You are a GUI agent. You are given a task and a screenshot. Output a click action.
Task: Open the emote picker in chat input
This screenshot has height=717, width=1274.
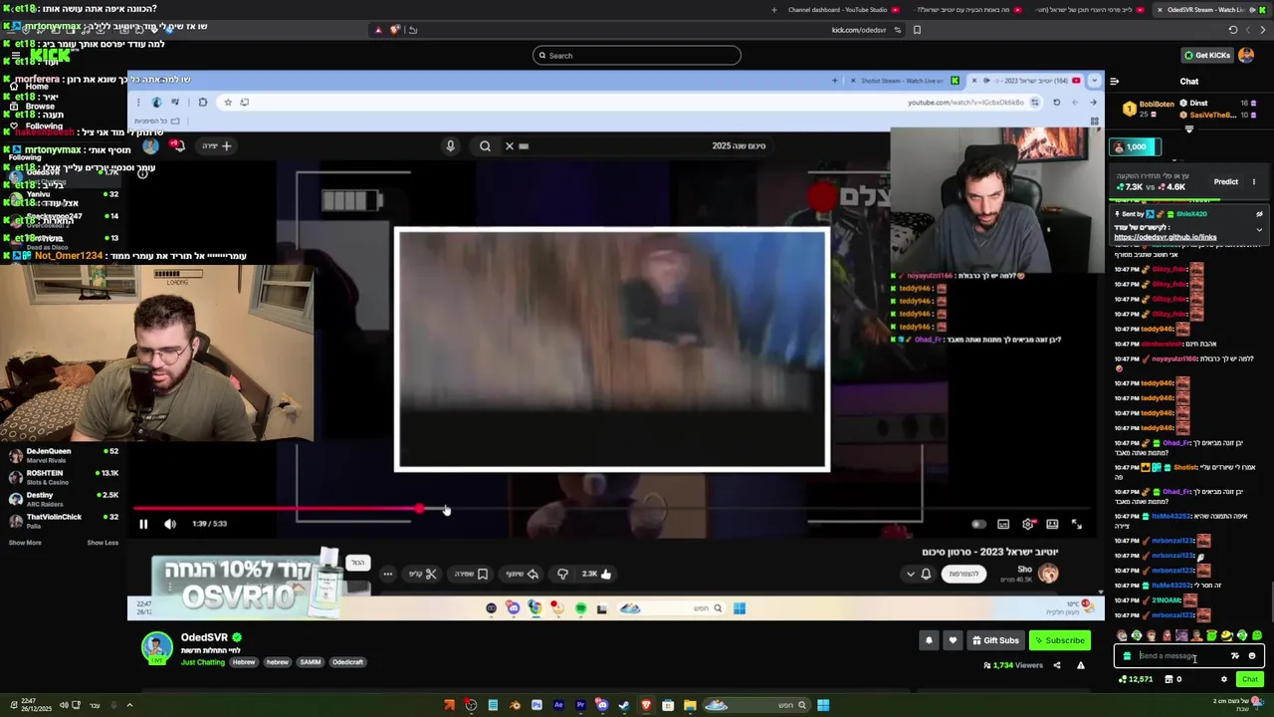[x=1252, y=656]
